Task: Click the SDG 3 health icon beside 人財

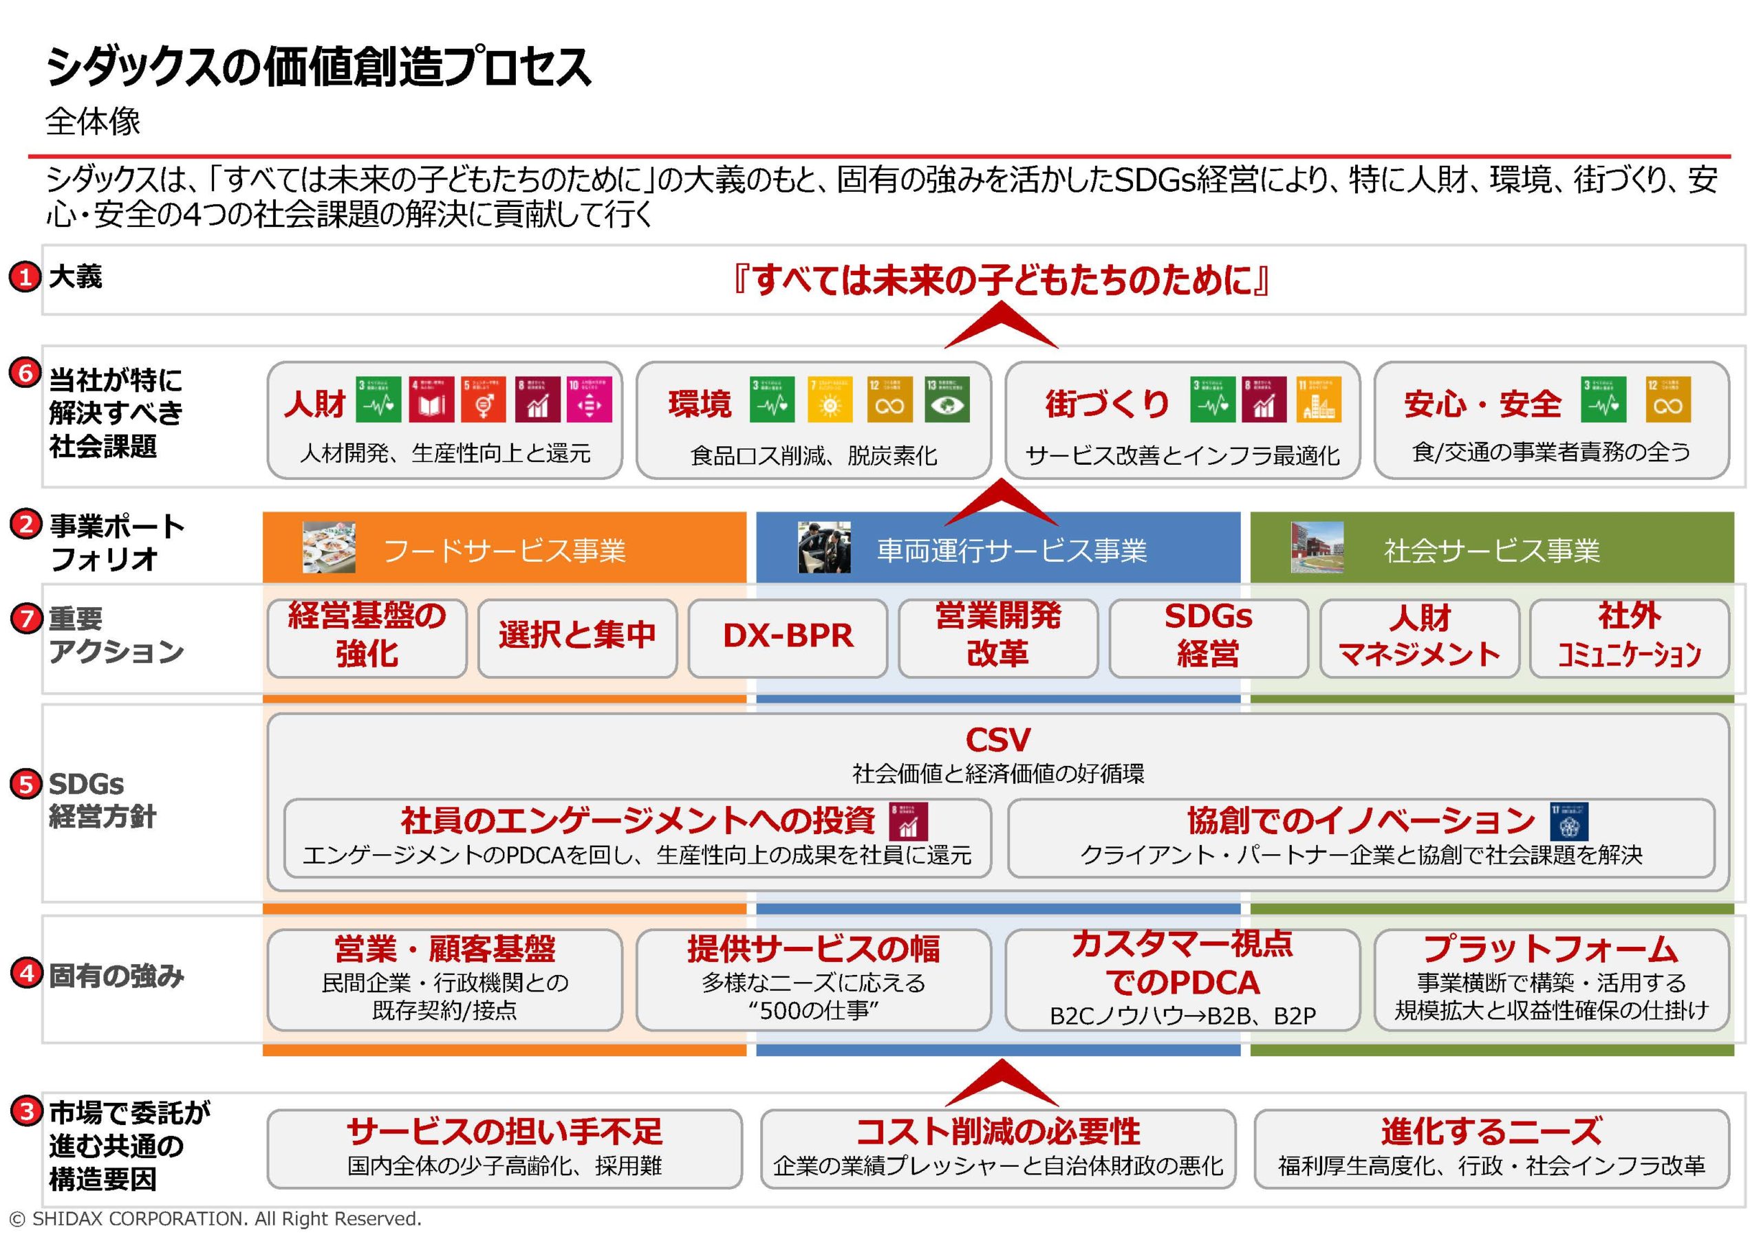Action: [x=378, y=400]
